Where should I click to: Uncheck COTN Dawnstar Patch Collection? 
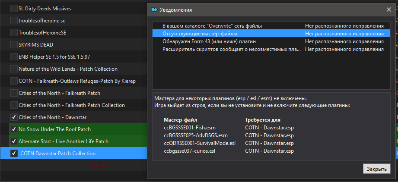tap(14, 153)
